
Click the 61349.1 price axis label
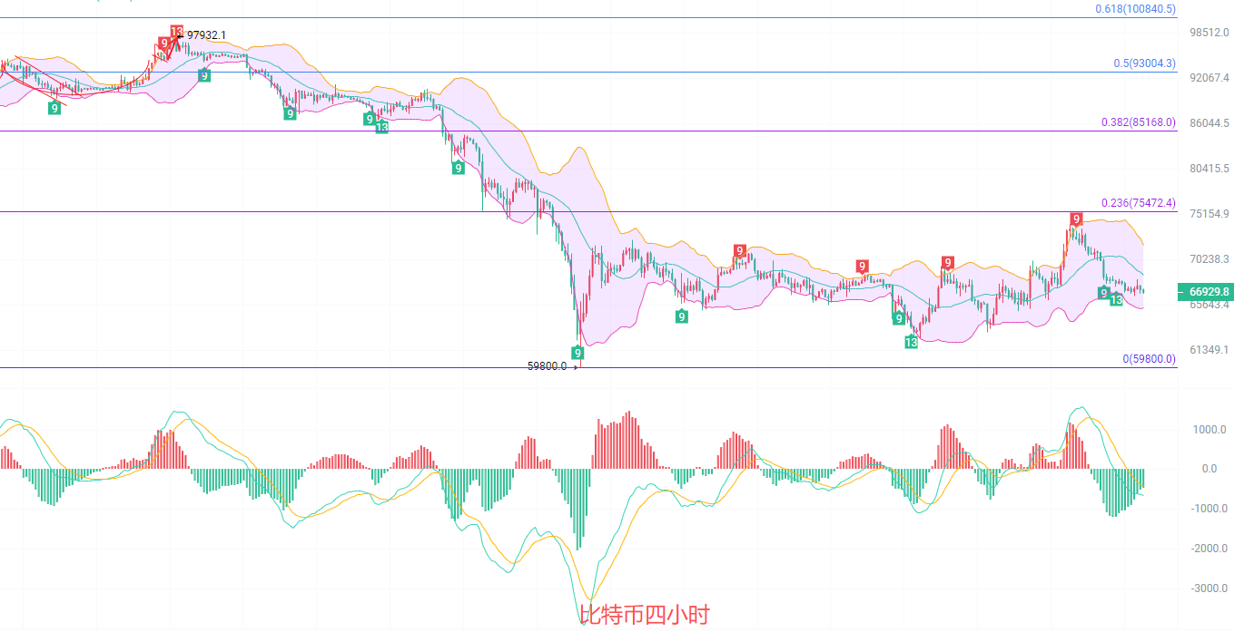(1209, 350)
